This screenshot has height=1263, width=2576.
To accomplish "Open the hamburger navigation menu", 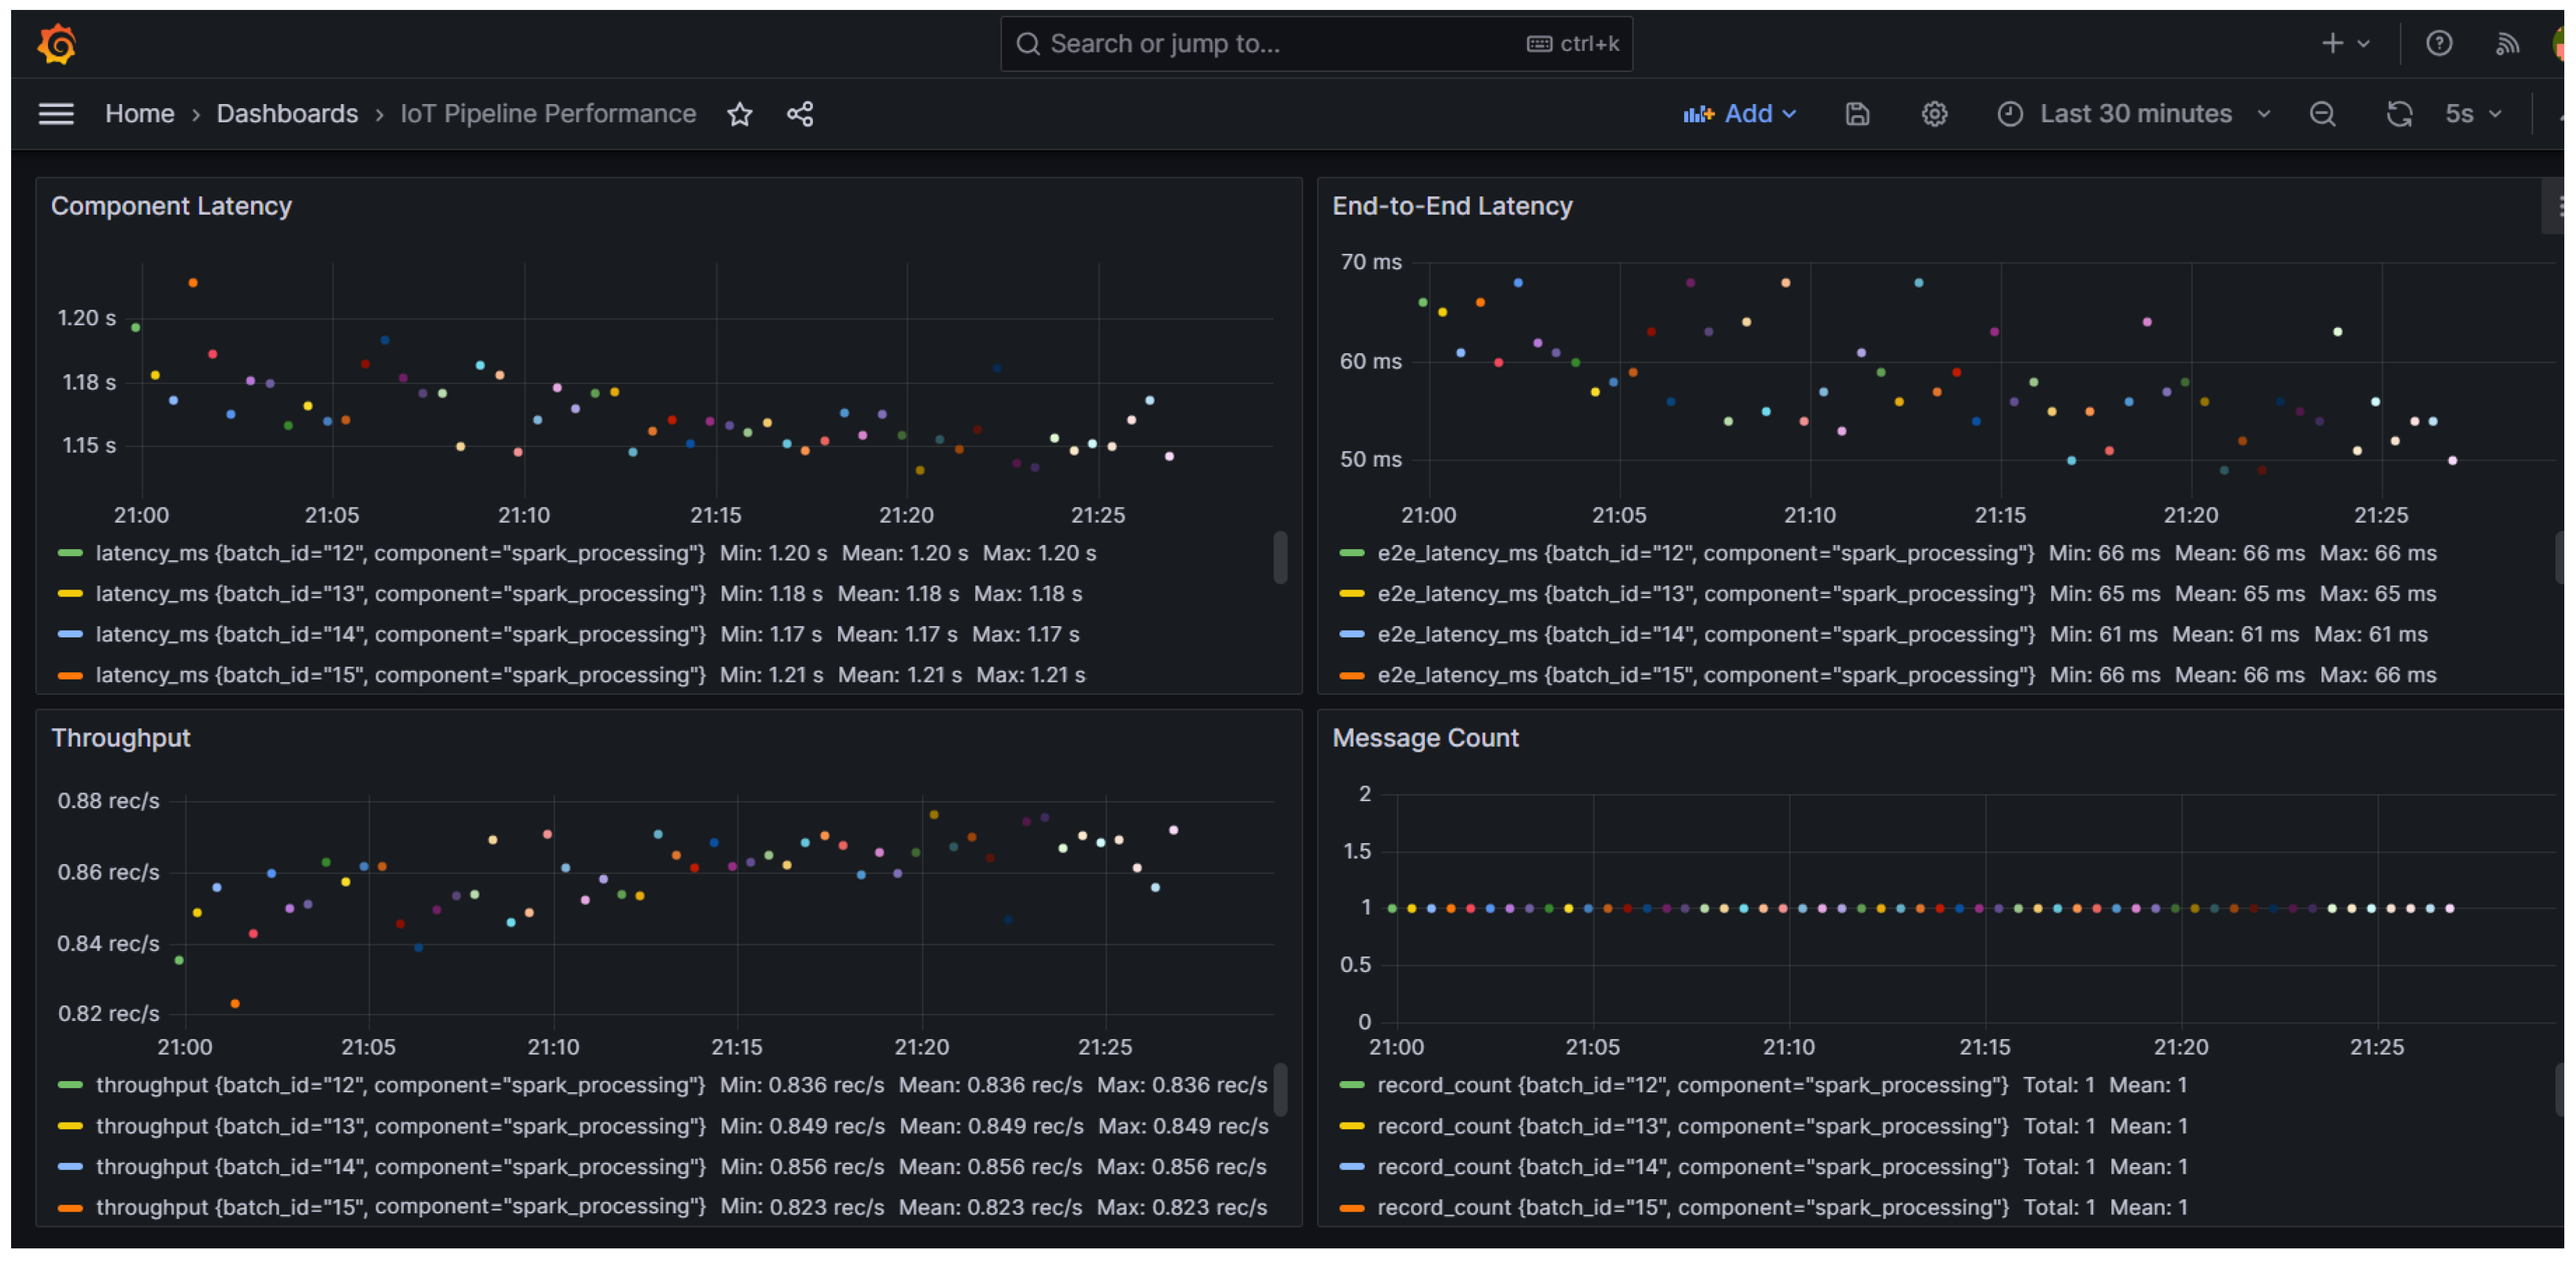I will tap(56, 114).
